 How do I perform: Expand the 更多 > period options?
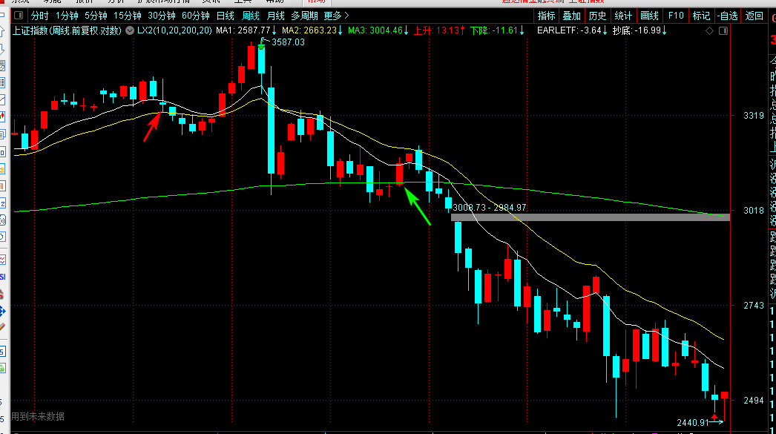pos(337,16)
